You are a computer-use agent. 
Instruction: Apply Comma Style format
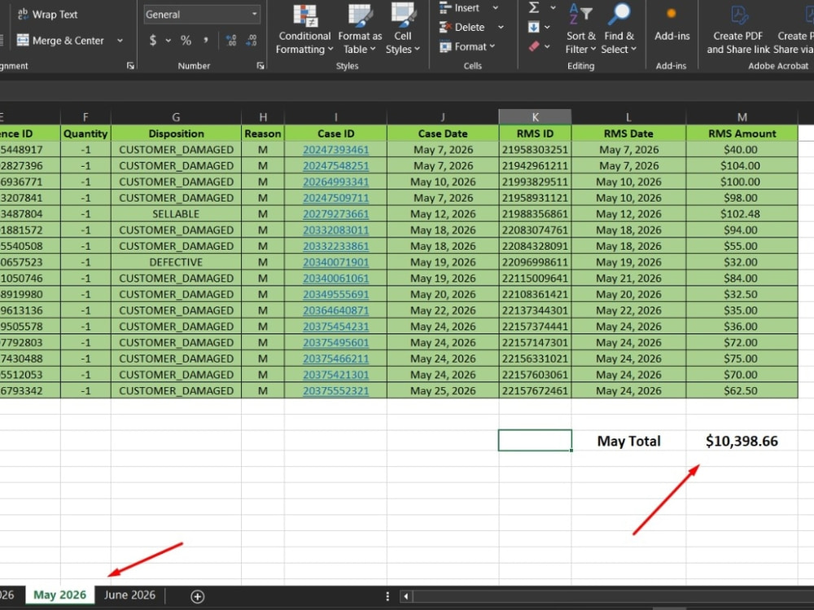(206, 39)
